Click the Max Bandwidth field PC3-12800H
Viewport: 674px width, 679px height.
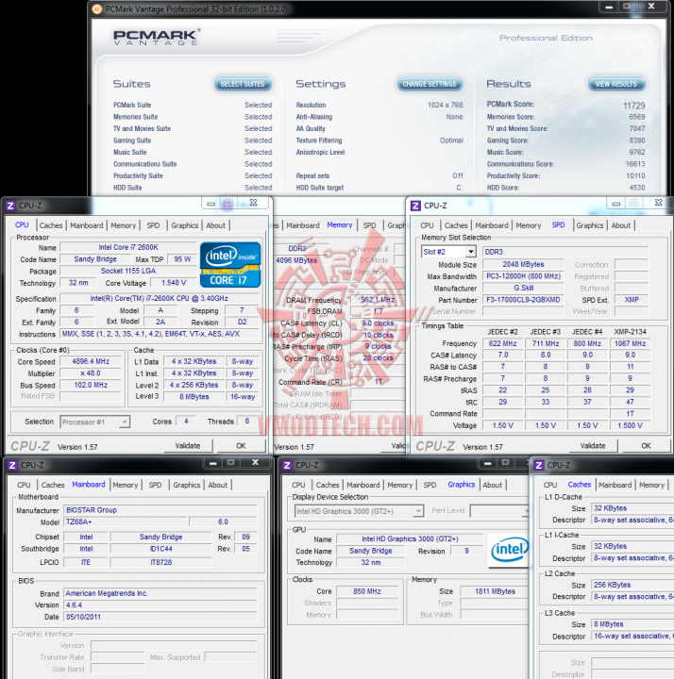(x=523, y=276)
